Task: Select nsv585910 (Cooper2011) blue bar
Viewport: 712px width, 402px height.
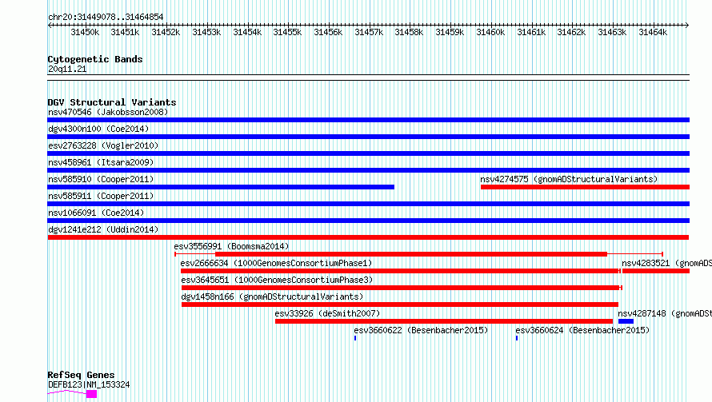Action: pos(221,187)
